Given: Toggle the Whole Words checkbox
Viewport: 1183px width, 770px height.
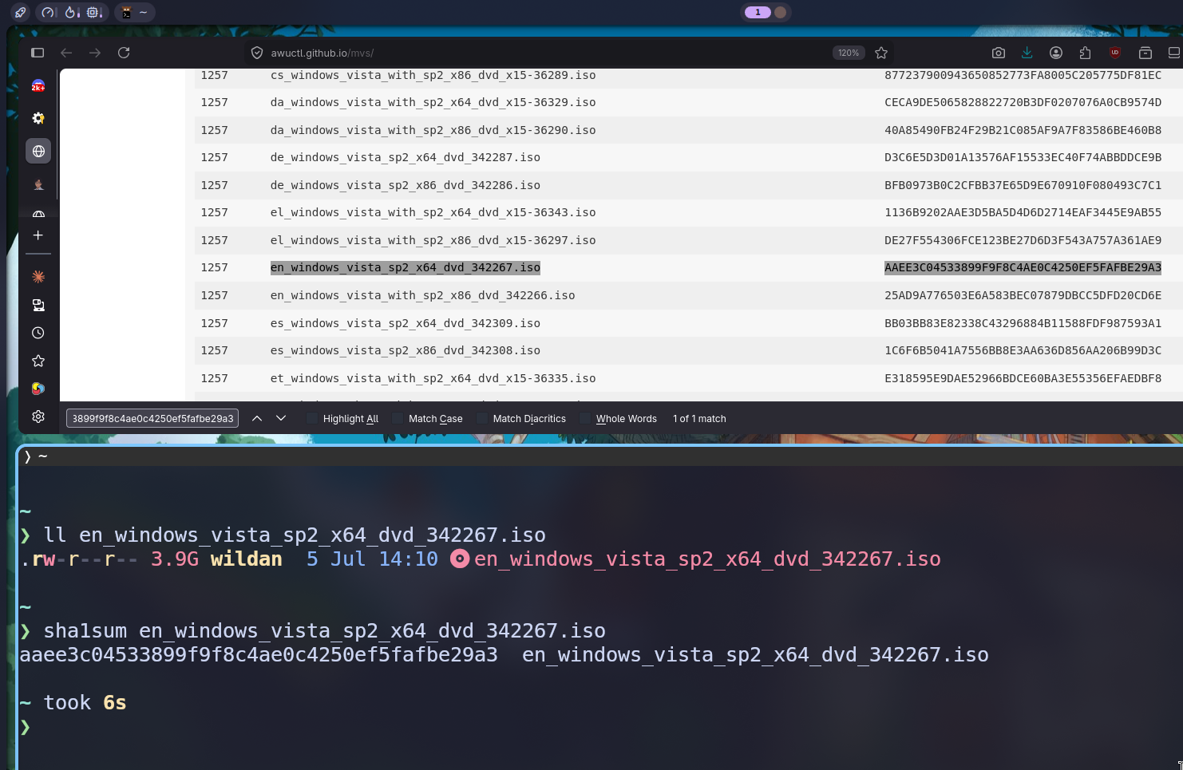Looking at the screenshot, I should tap(585, 418).
